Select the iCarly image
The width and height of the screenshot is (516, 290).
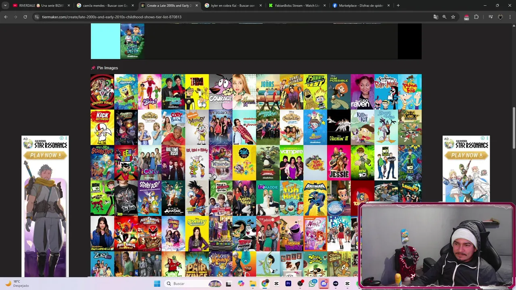[150, 163]
